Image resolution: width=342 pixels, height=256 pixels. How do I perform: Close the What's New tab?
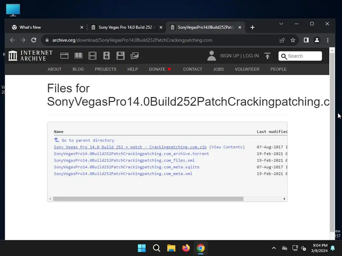82,27
